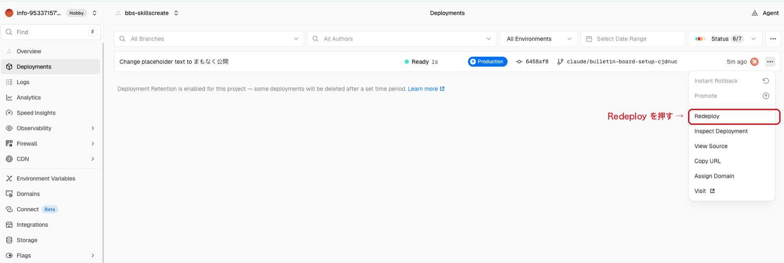Click the Flags icon in sidebar

point(9,256)
